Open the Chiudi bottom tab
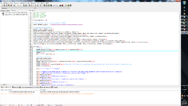This screenshot has width=188, height=106. point(54,87)
